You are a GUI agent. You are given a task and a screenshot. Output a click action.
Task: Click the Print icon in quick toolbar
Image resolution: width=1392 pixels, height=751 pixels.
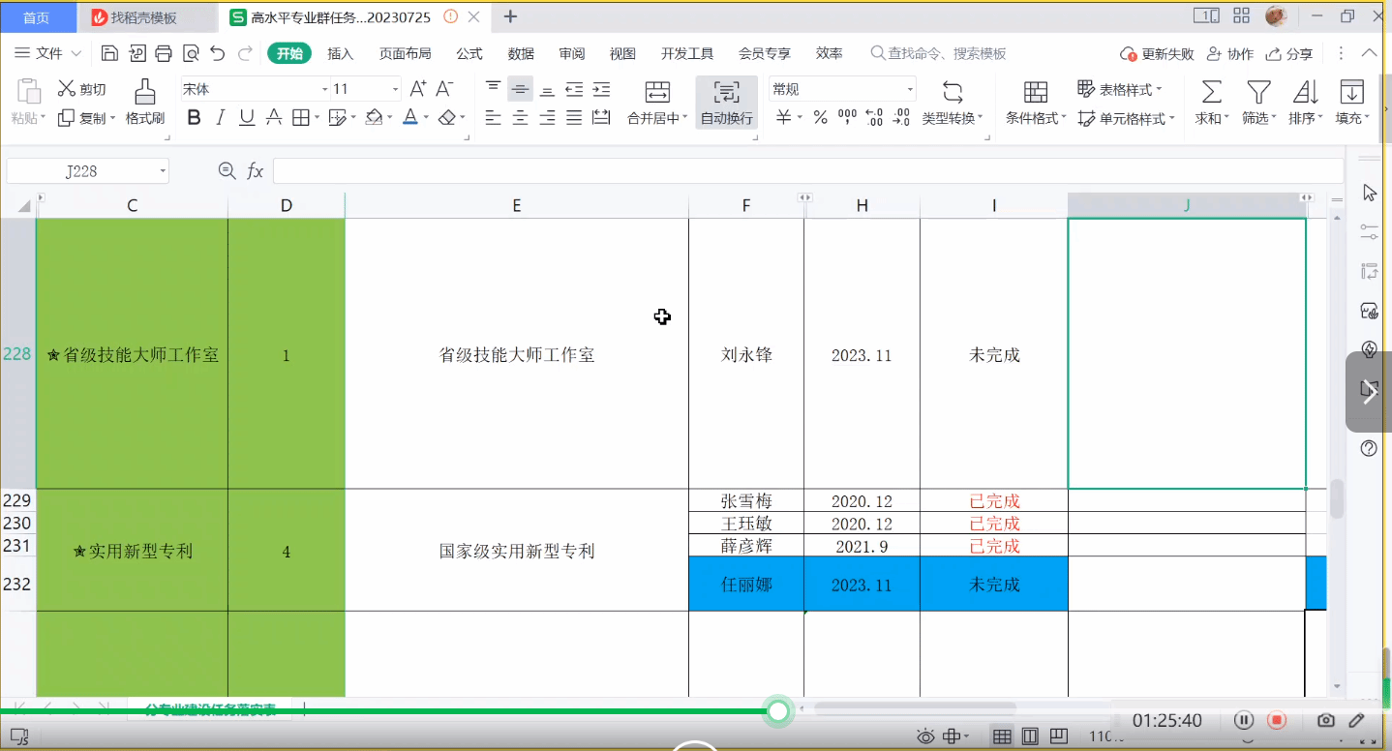pos(164,53)
